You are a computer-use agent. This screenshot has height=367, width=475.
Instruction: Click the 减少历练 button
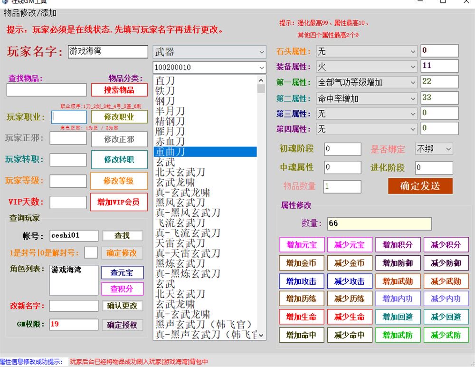350,299
